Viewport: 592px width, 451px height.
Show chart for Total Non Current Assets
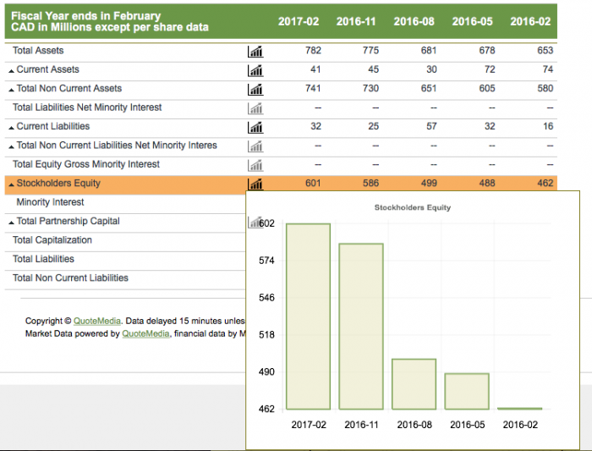tap(255, 90)
